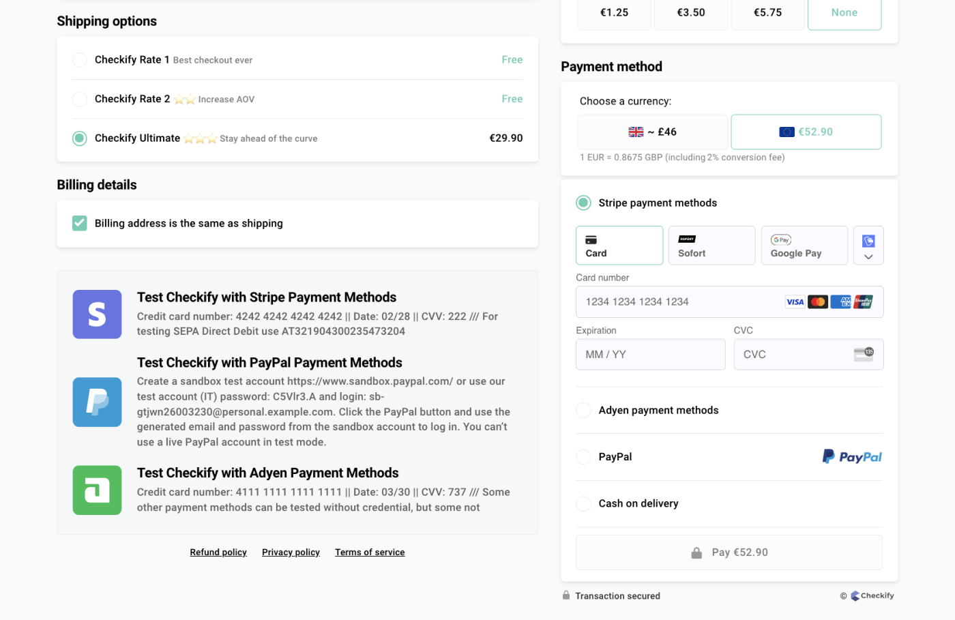This screenshot has width=955, height=620.
Task: Select the Card payment method icon
Action: click(618, 245)
